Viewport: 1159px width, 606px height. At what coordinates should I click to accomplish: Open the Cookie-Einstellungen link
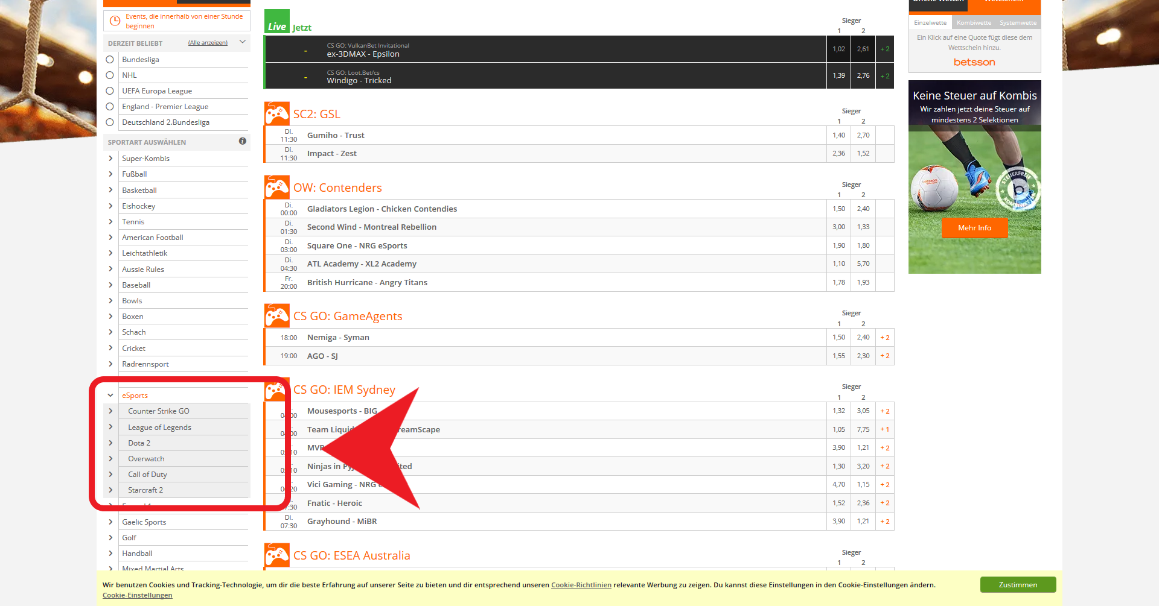[x=137, y=595]
